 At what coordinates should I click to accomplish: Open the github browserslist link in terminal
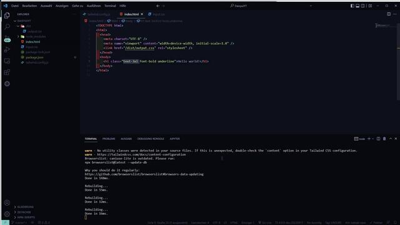[x=144, y=174]
